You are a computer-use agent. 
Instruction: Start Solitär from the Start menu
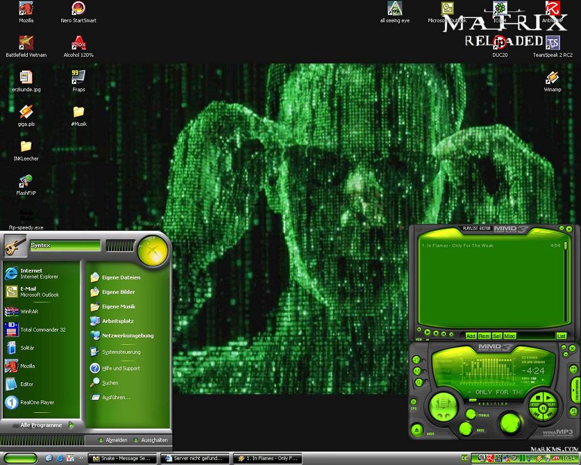click(x=41, y=348)
